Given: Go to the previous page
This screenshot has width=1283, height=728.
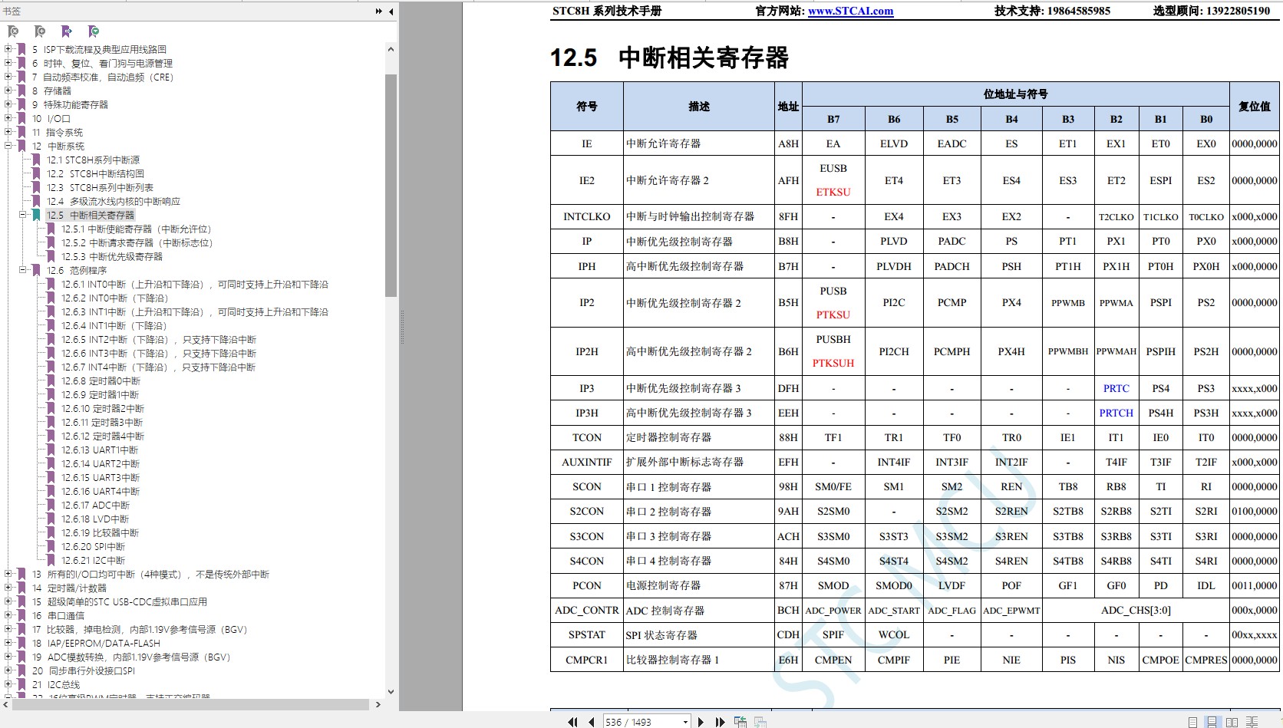Looking at the screenshot, I should (x=591, y=722).
